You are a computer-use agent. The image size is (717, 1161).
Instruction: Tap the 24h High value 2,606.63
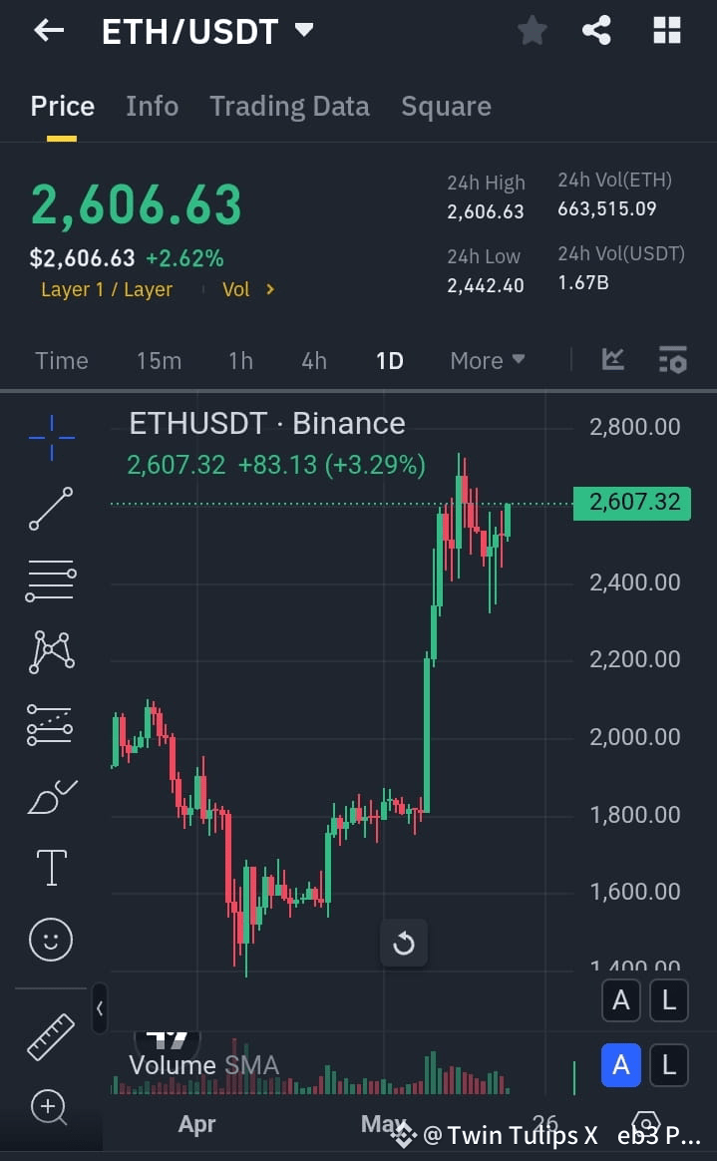pos(486,211)
